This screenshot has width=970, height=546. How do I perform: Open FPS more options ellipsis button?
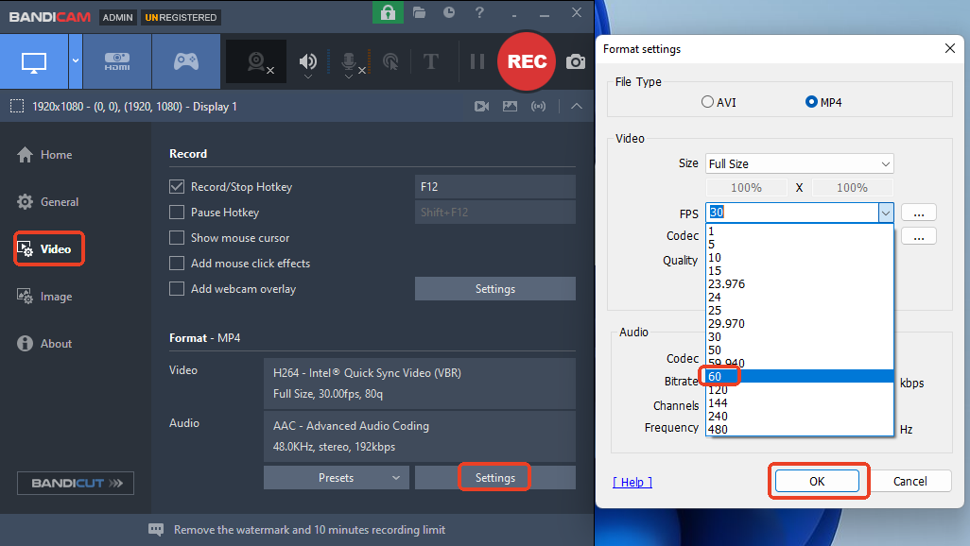(919, 213)
